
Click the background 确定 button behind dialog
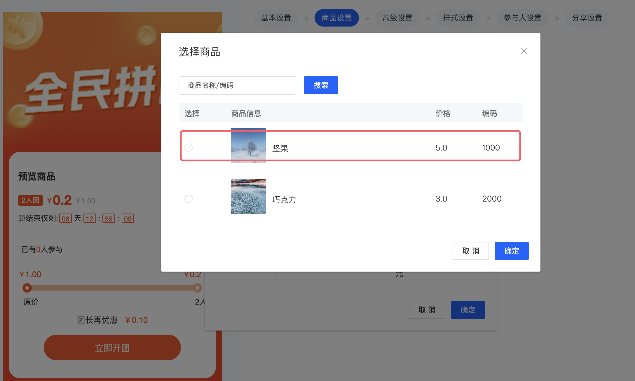[x=468, y=310]
